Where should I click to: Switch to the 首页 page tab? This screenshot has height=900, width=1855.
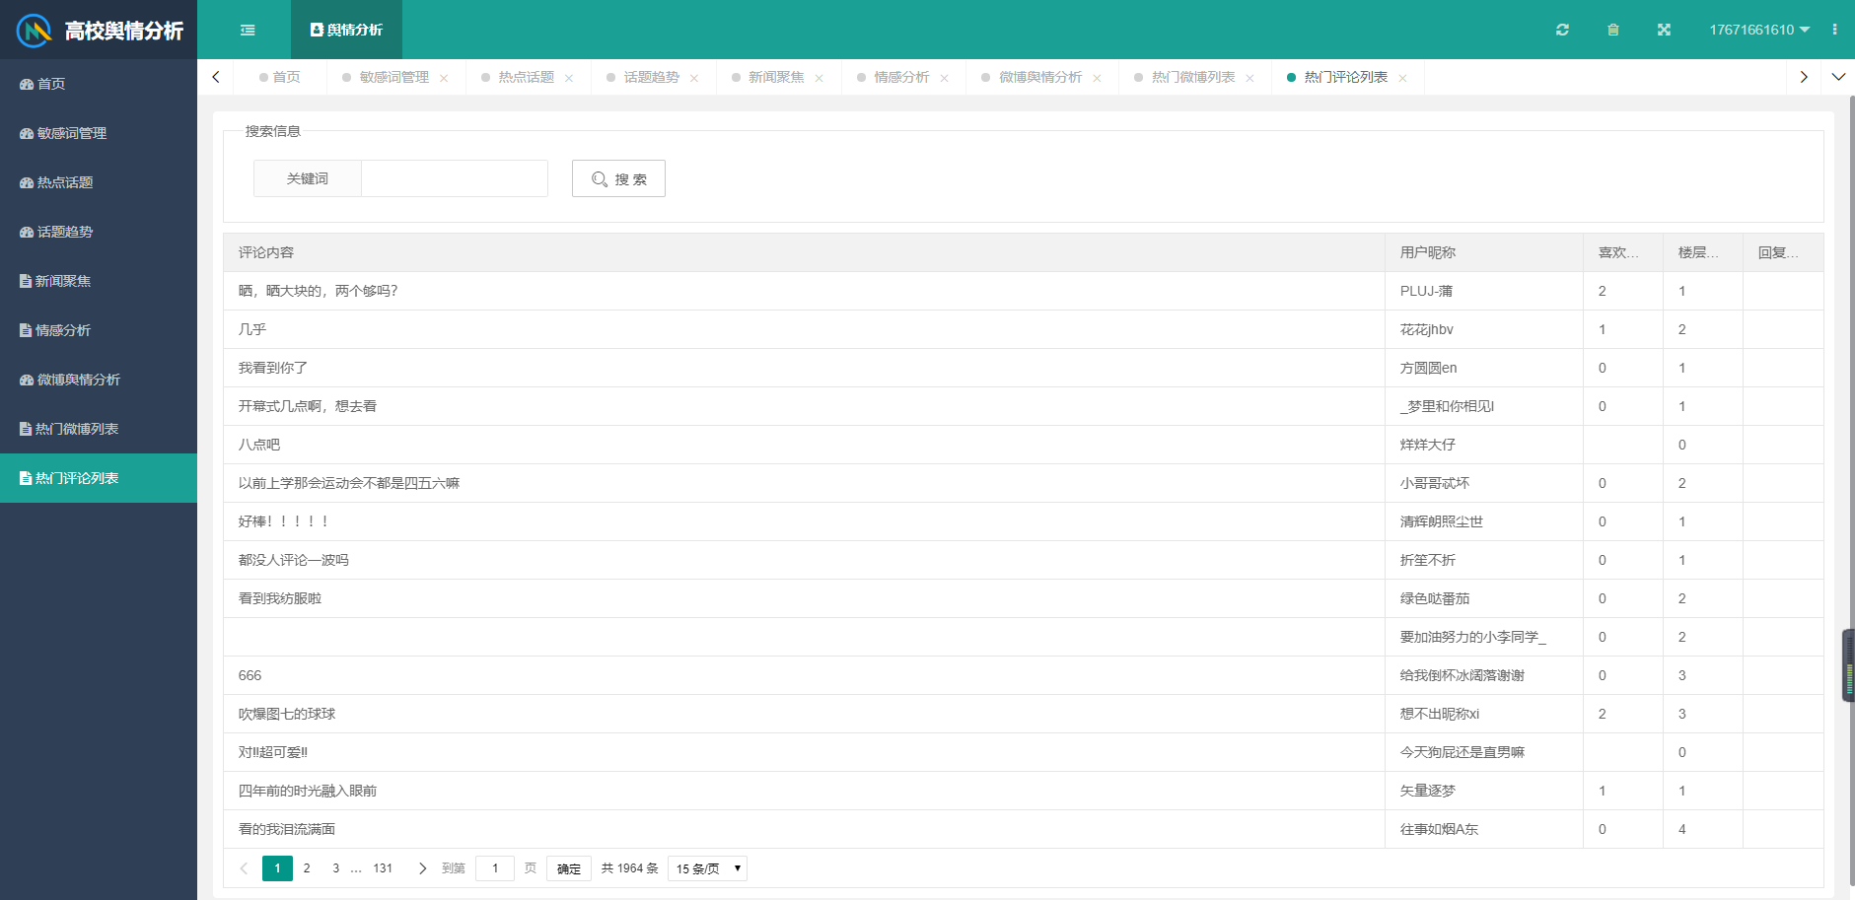point(280,77)
